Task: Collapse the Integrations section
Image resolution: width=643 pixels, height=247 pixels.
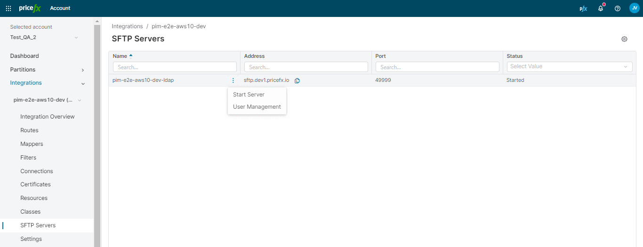Action: [83, 84]
